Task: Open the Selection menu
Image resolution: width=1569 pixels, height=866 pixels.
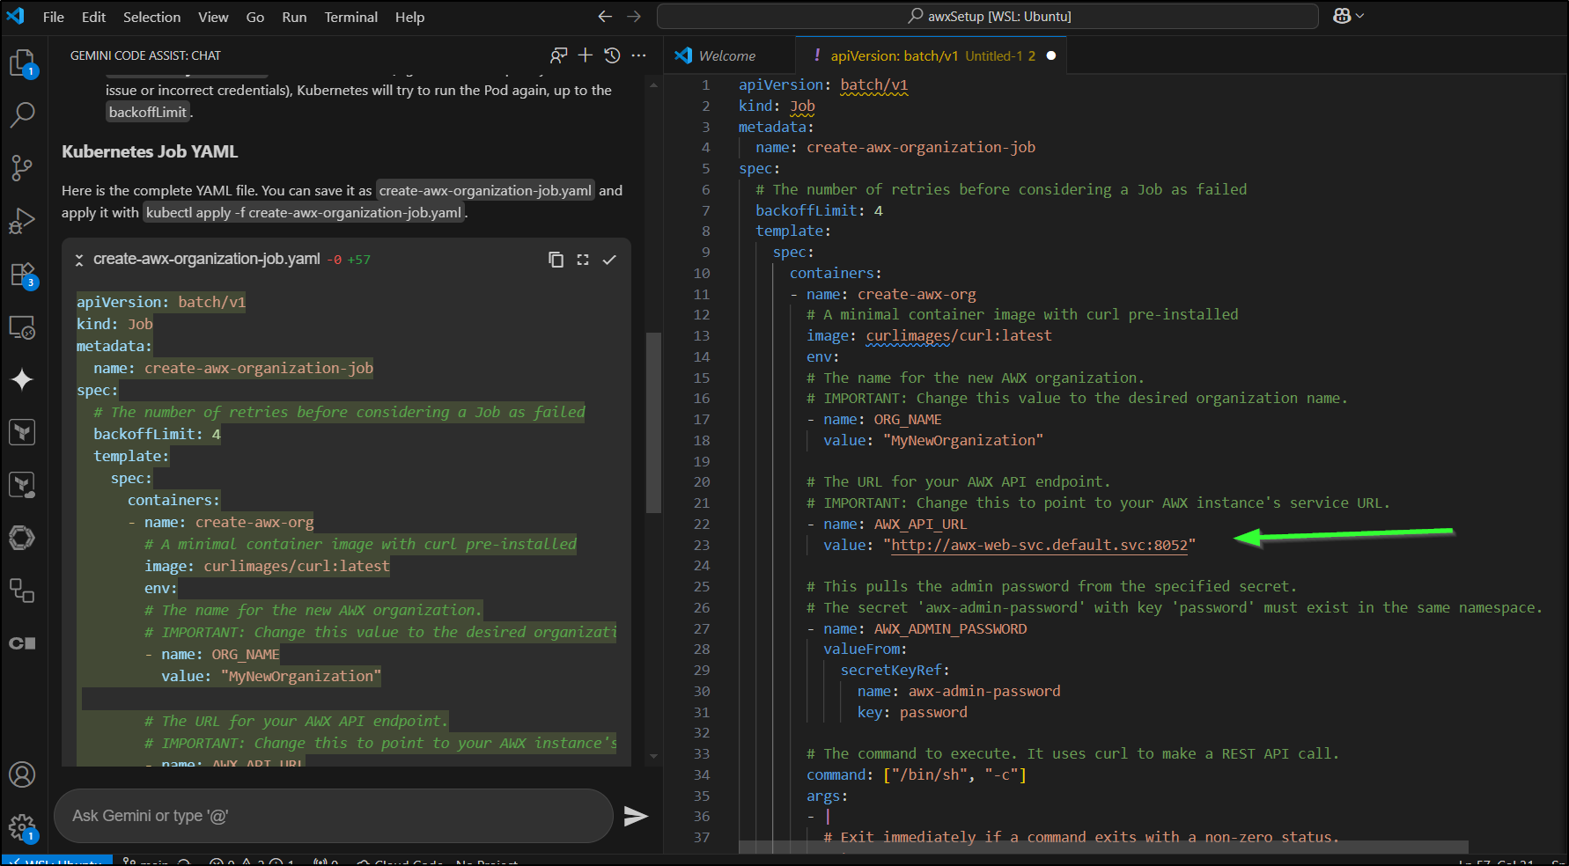Action: click(x=151, y=17)
